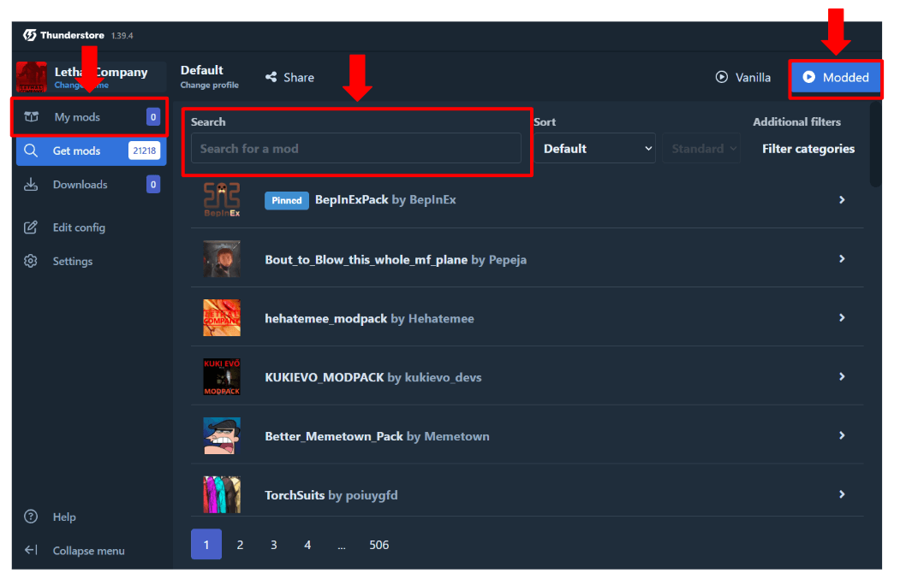Focus the Search for a mod field
Viewport: 900px width, 579px height.
356,149
